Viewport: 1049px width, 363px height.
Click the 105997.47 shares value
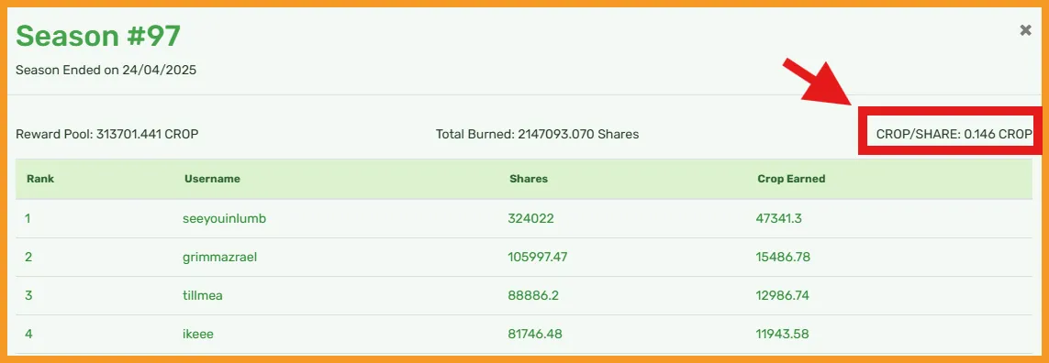point(538,257)
